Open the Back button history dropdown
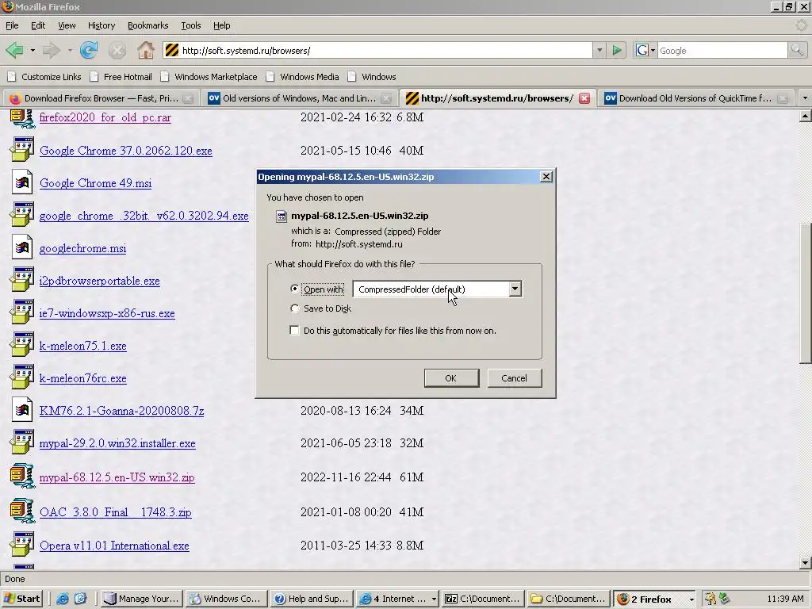This screenshot has width=812, height=609. [x=32, y=50]
